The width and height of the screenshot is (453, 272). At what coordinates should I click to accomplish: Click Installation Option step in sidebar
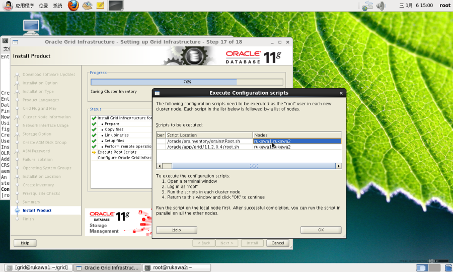(x=40, y=83)
